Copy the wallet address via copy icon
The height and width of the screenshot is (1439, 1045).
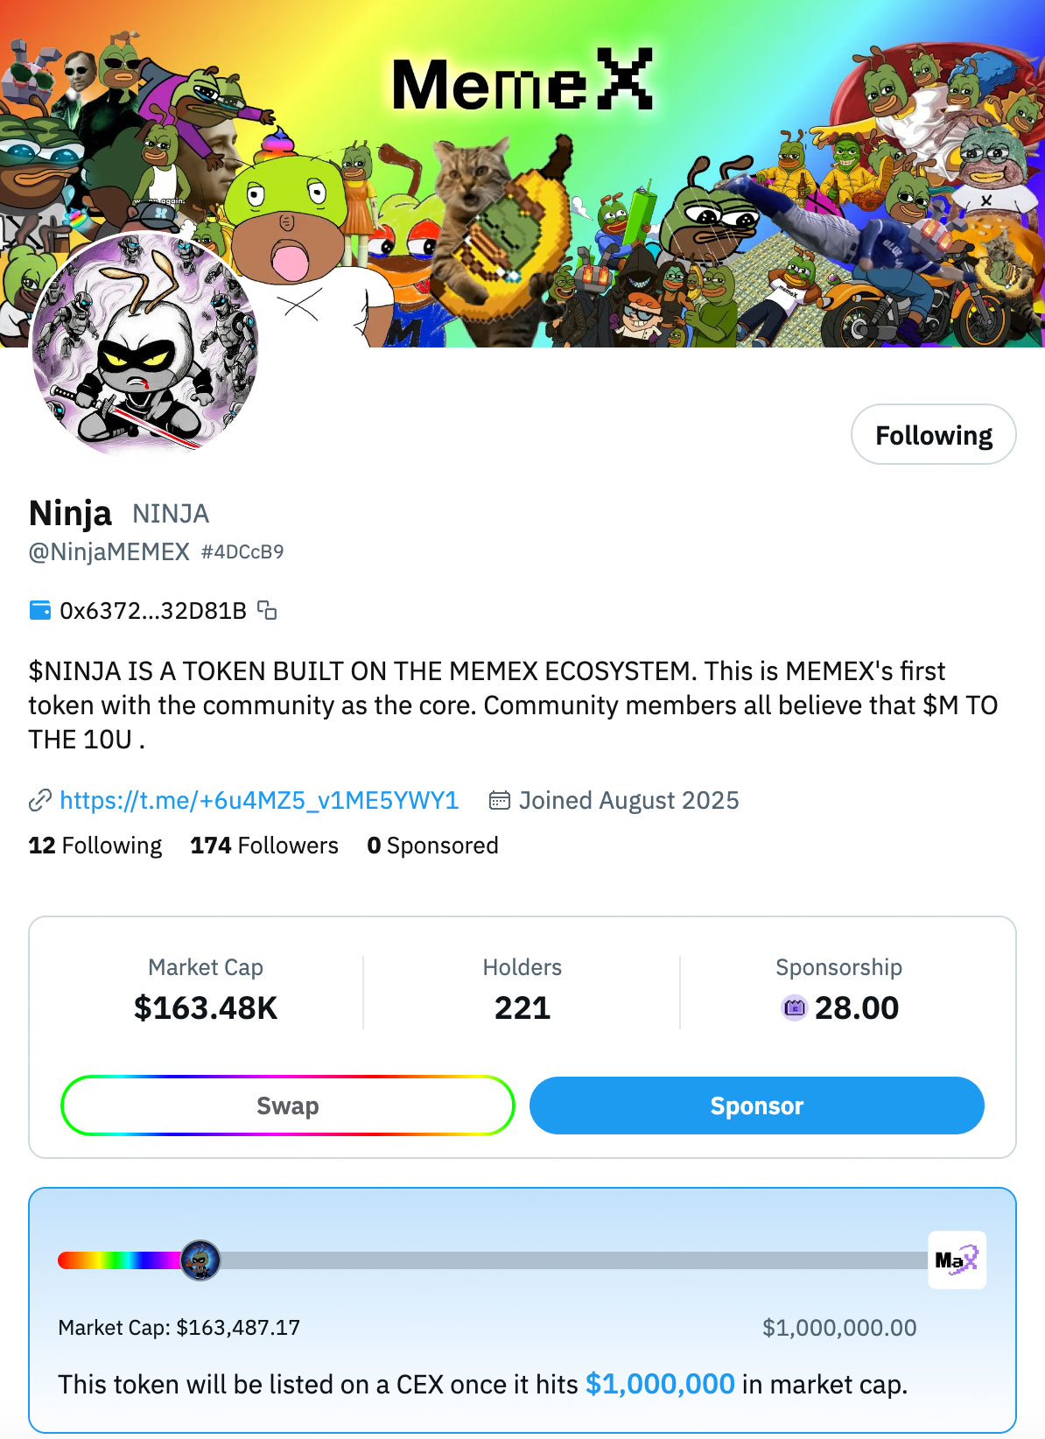pyautogui.click(x=267, y=610)
